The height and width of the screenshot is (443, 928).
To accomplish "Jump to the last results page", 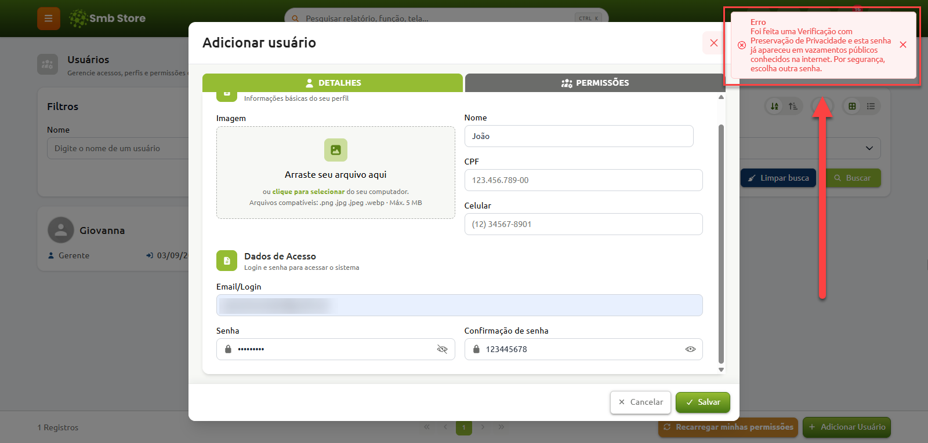I will pos(501,427).
